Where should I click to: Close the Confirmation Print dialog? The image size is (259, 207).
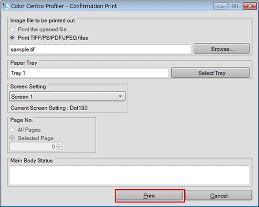[249, 6]
